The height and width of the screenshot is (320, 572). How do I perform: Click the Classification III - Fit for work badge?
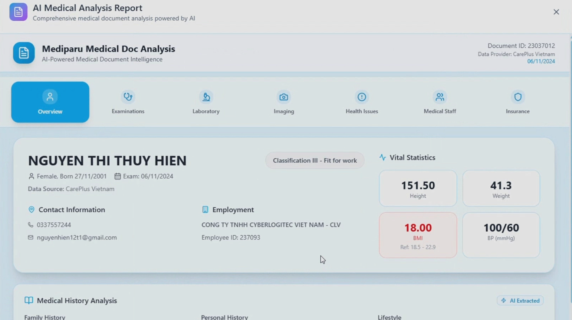(315, 160)
